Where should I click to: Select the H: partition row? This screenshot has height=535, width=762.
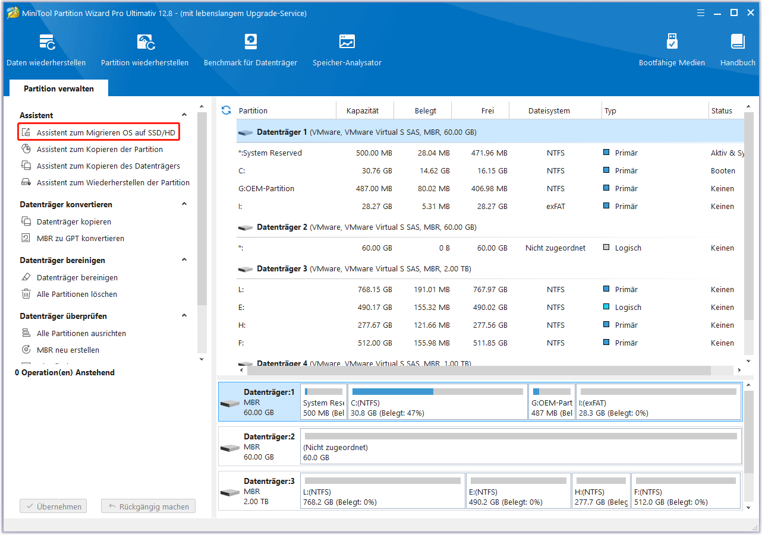coord(490,325)
